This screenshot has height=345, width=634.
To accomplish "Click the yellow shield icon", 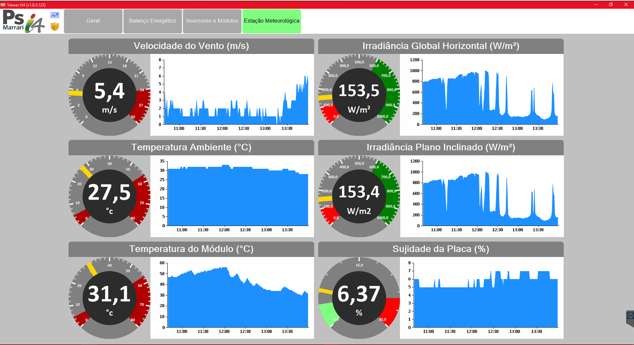I will point(55,26).
